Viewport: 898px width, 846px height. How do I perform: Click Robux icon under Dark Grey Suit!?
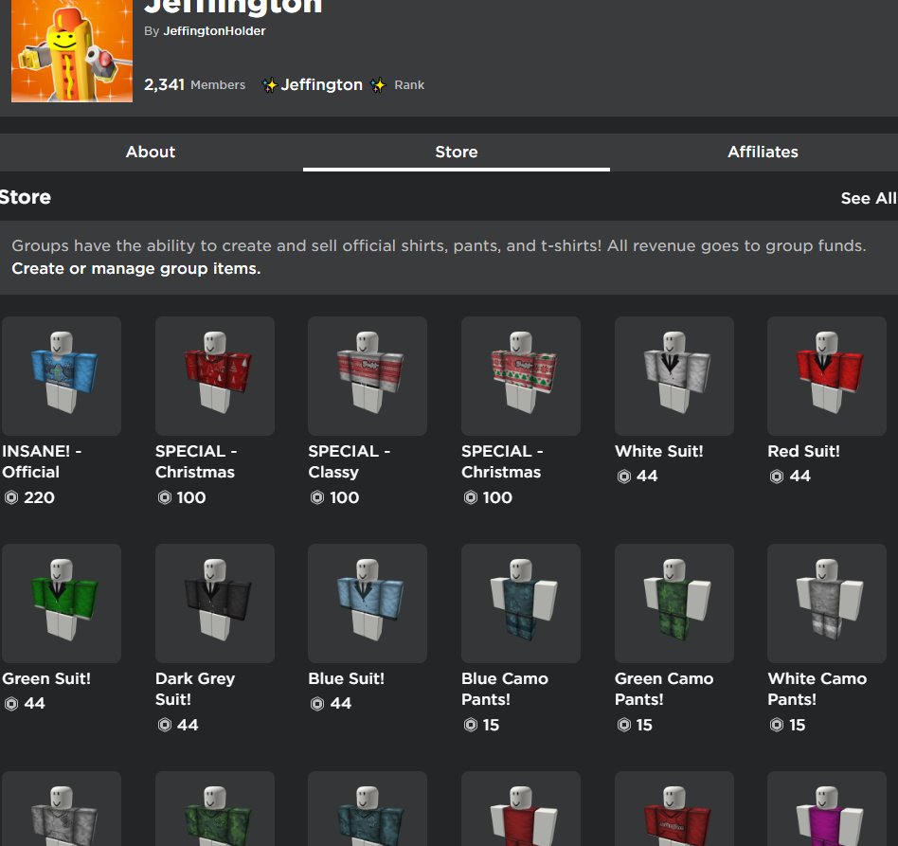coord(165,725)
